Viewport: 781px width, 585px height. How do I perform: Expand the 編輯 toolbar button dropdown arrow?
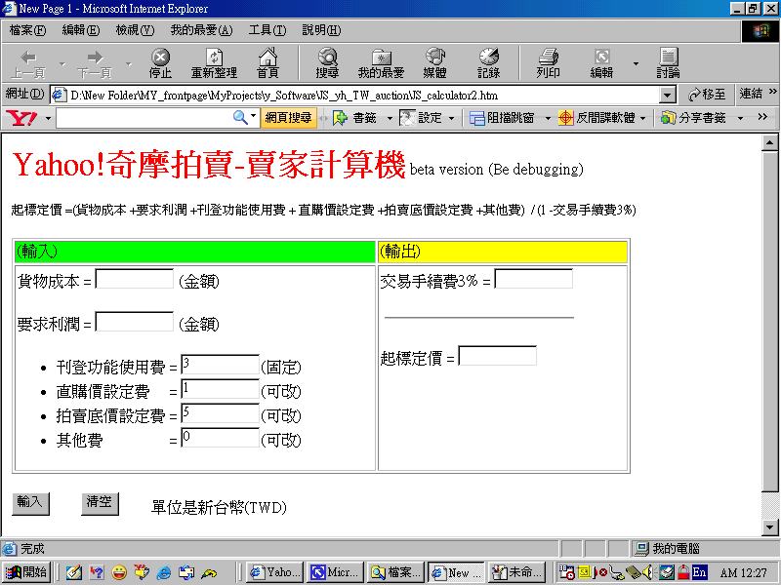[x=636, y=63]
